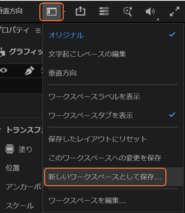Screen dimensions: 185x213
Task: Select 文字起こしベースの編集 workspace
Action: pyautogui.click(x=113, y=54)
